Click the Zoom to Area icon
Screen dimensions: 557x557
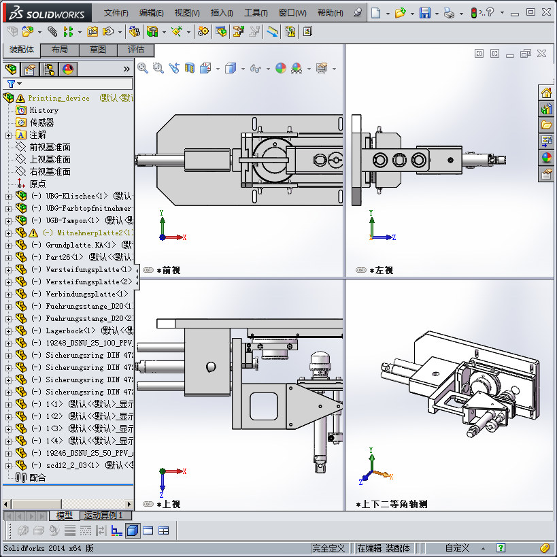pos(158,68)
